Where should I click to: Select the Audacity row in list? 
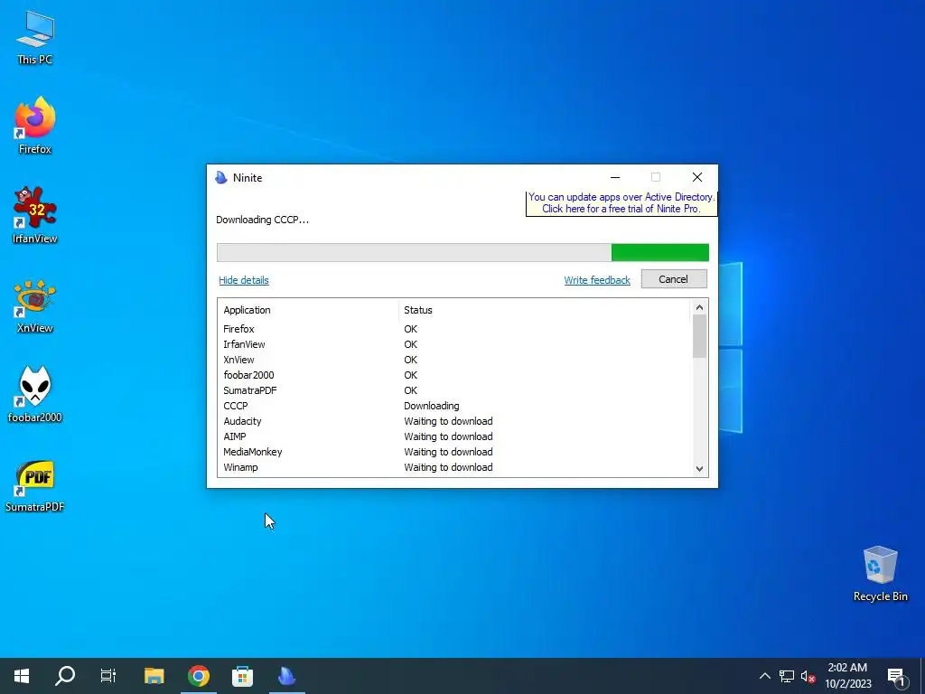[x=454, y=421]
